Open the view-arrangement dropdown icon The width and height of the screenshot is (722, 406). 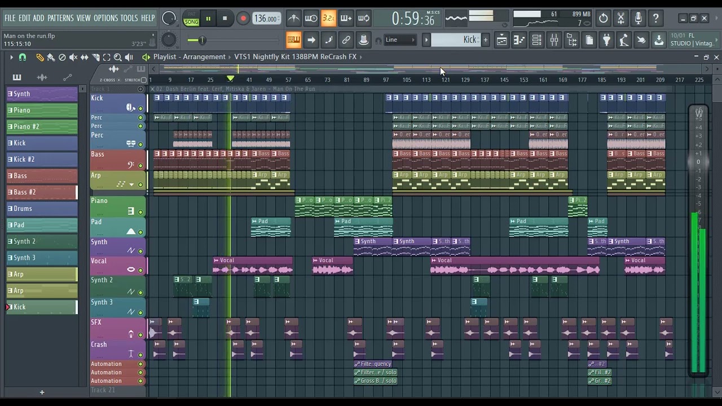pyautogui.click(x=146, y=57)
